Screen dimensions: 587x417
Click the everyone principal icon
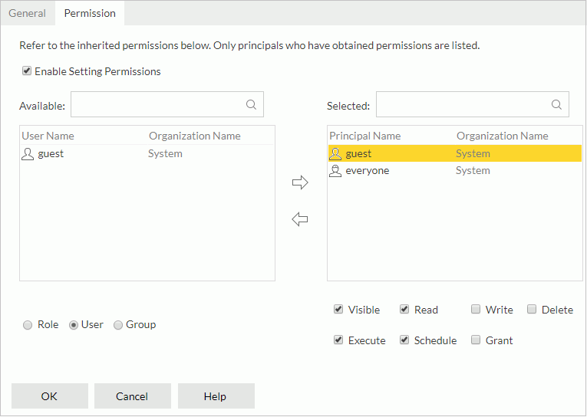[x=335, y=170]
